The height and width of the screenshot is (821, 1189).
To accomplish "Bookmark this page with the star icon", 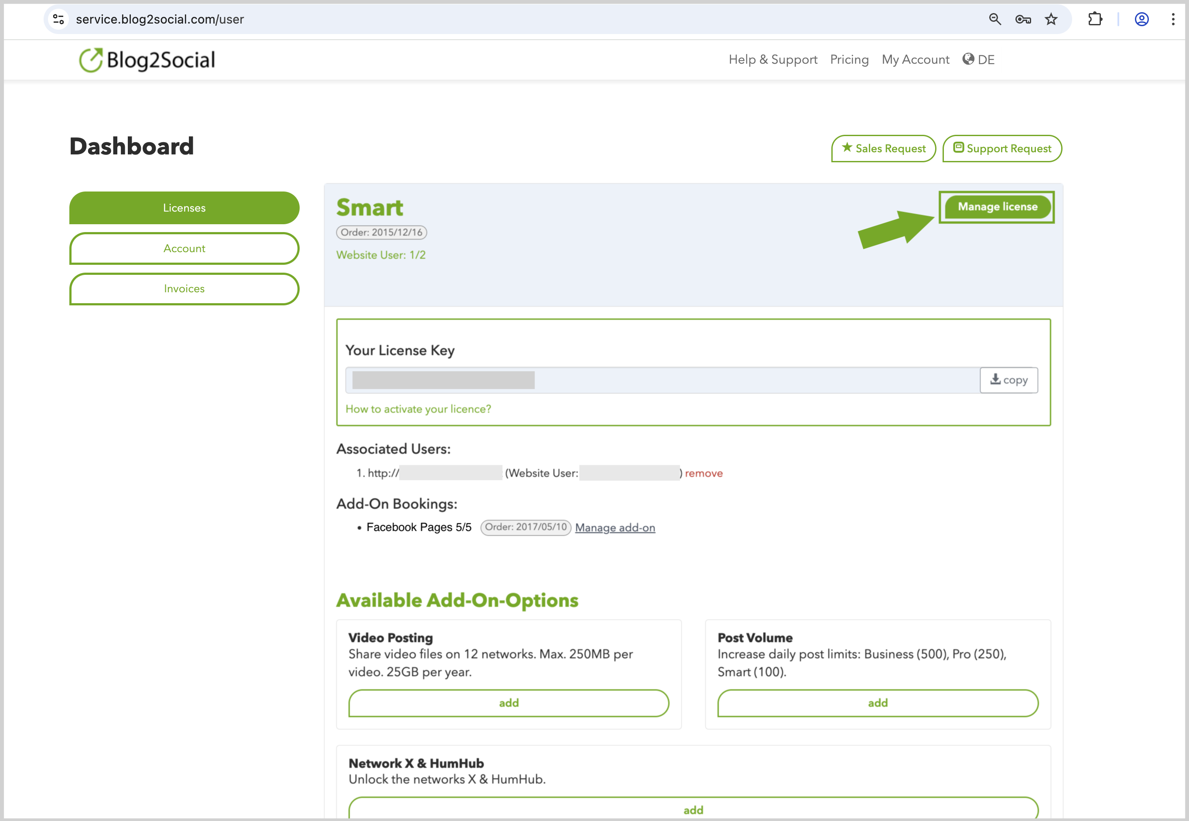I will [1051, 19].
